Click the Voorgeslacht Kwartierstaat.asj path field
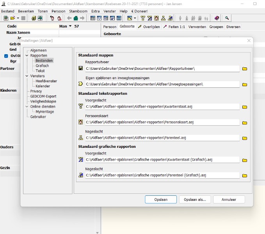265x234 pixels. 162,106
